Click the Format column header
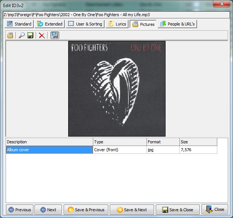The height and width of the screenshot is (218, 233). coord(163,142)
